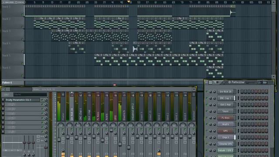Open step sequencer graph editor icon
This screenshot has width=279, height=157.
[259, 82]
